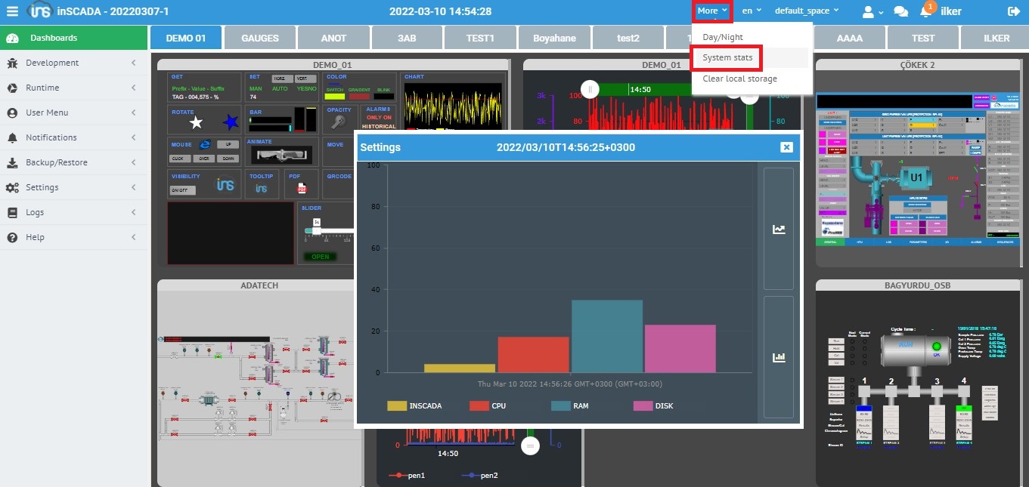Click the green OPEN button
This screenshot has height=487, width=1029.
(321, 257)
